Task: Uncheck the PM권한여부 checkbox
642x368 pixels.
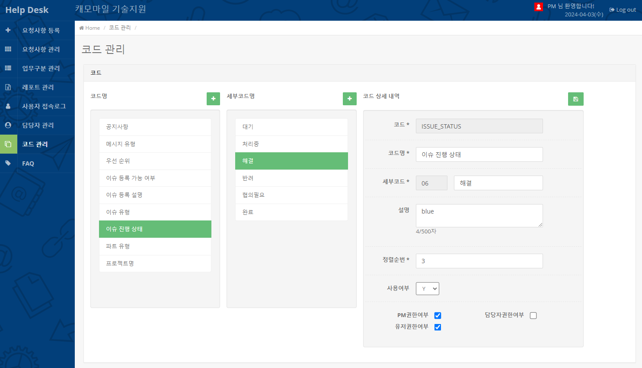Action: (438, 315)
